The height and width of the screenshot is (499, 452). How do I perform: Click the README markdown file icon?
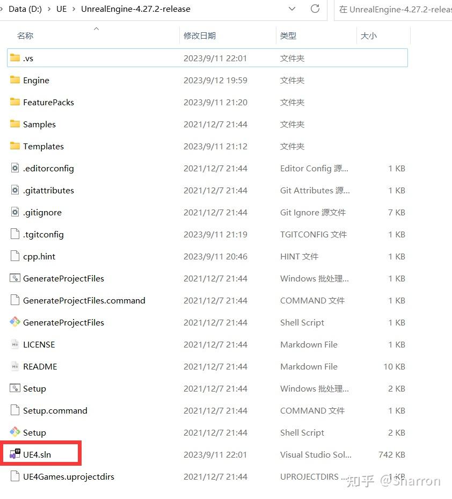tap(15, 366)
